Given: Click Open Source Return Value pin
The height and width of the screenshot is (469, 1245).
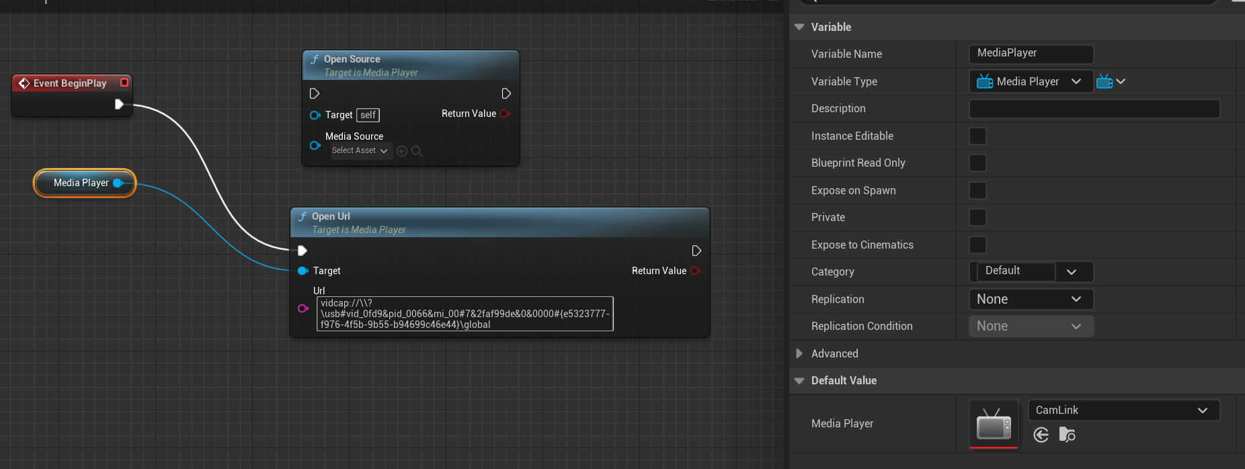Looking at the screenshot, I should click(x=504, y=114).
